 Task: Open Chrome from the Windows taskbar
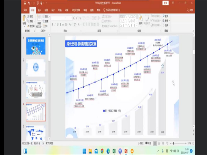(x=102, y=151)
